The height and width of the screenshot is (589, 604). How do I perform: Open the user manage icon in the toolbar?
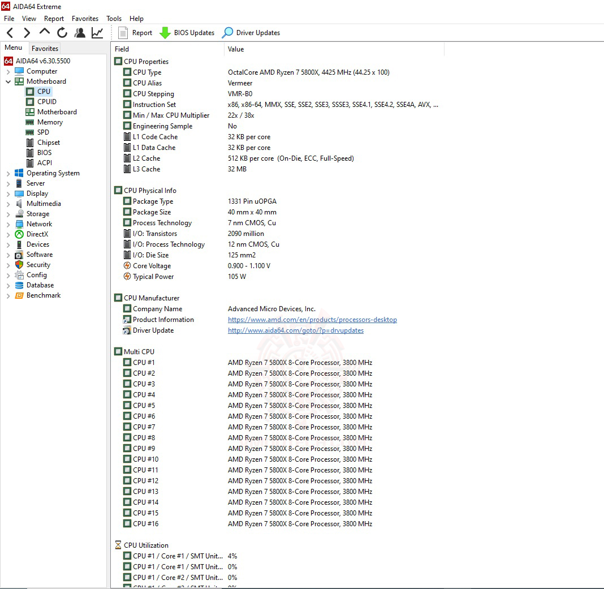(x=80, y=33)
